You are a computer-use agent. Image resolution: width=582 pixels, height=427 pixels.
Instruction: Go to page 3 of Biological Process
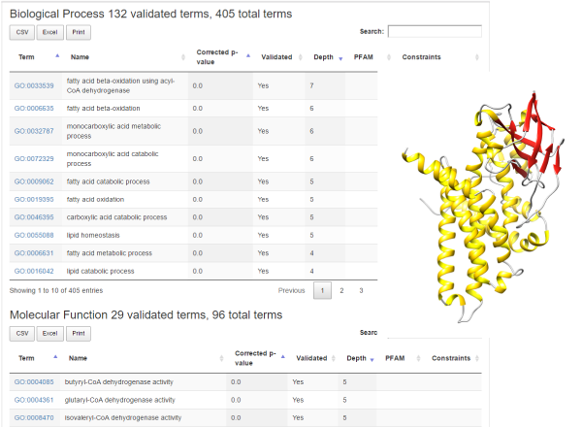click(x=361, y=290)
